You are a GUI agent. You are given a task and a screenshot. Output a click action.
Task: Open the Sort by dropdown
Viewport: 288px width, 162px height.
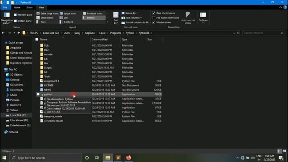pos(116,18)
